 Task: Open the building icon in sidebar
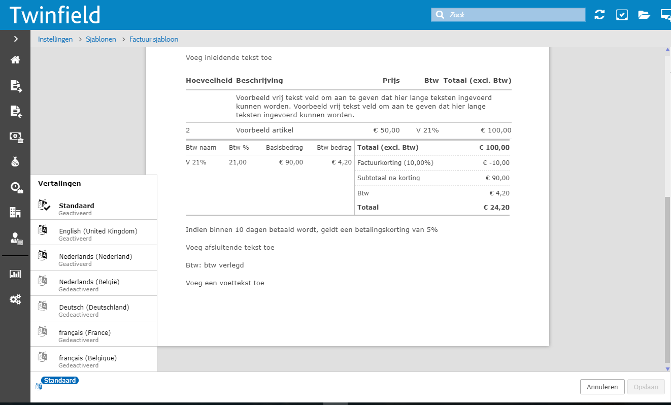tap(15, 213)
